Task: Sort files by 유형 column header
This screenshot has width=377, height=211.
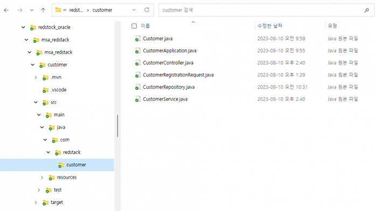Action: click(332, 26)
